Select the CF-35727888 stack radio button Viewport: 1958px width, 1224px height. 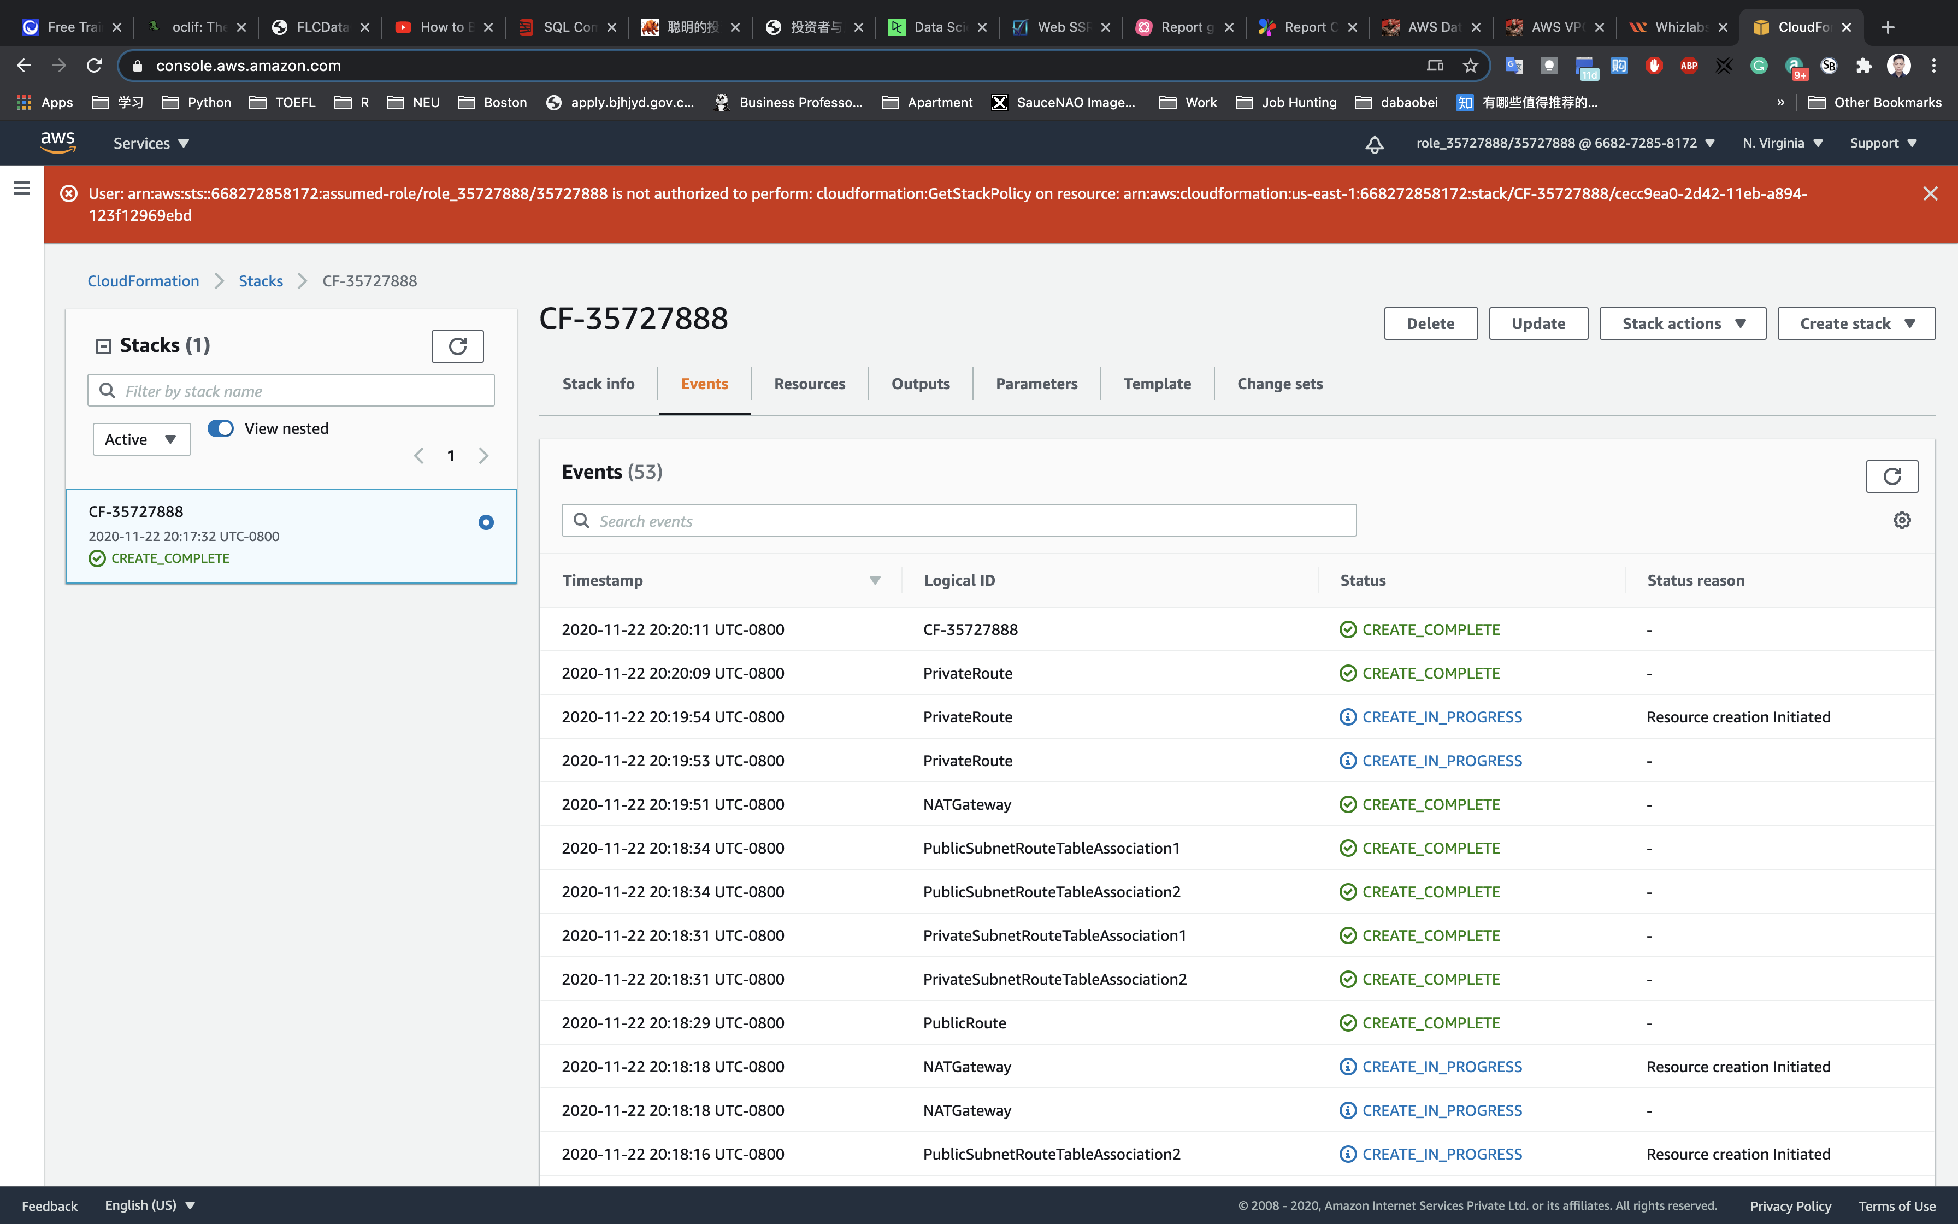tap(486, 522)
